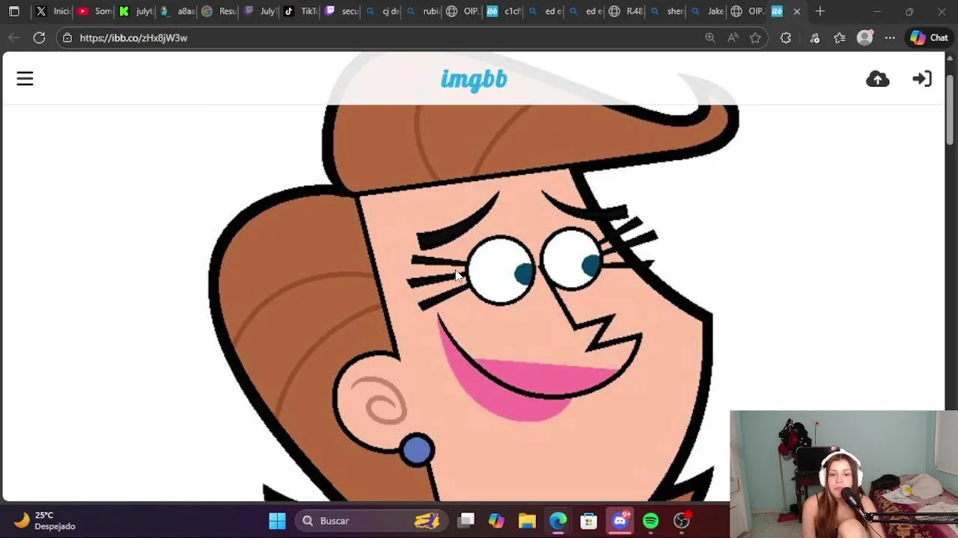View site information lock icon

[67, 37]
